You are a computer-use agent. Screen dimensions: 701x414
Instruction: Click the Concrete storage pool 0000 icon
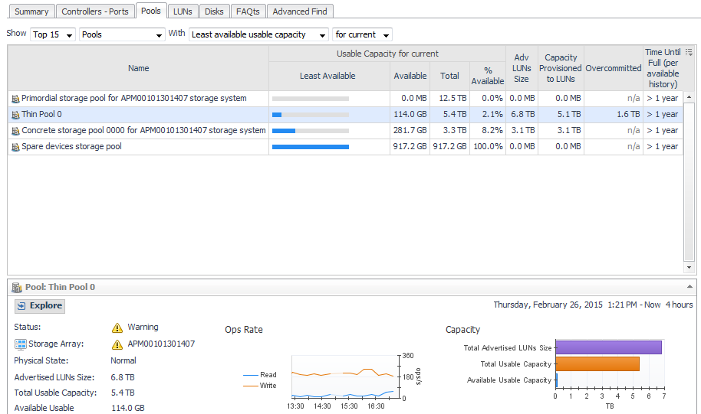[x=15, y=131]
